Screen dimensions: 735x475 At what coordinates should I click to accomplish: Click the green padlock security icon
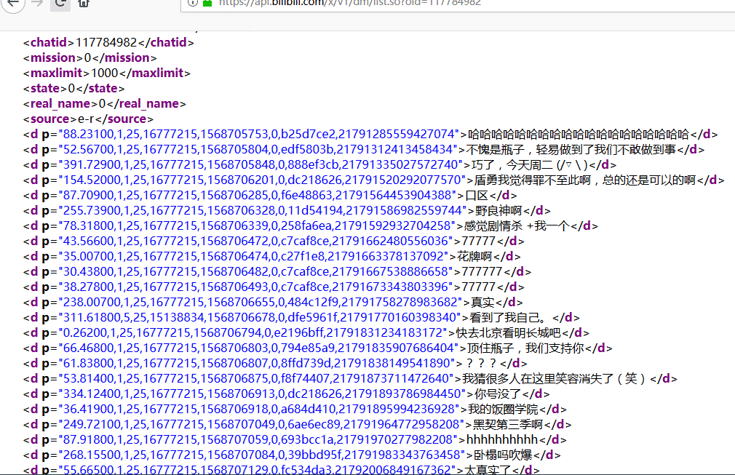coord(207,3)
